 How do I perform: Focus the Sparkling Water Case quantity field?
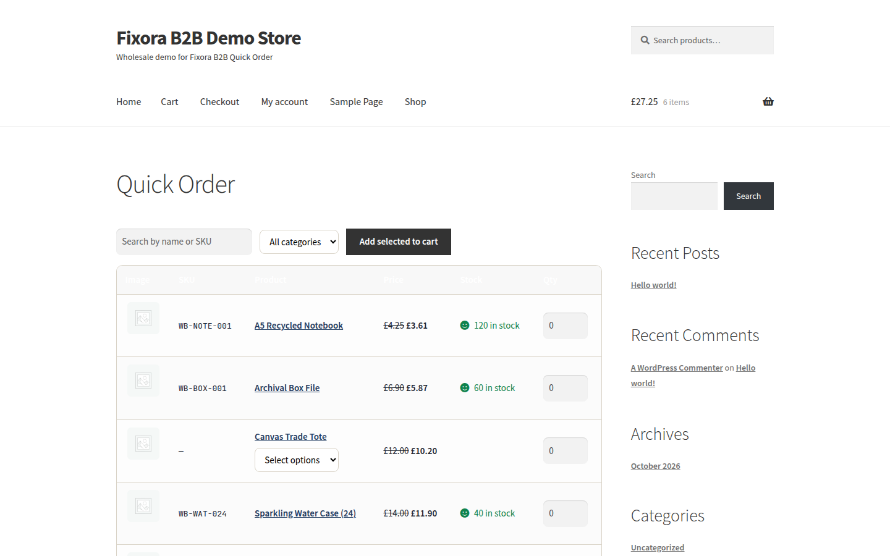[566, 513]
